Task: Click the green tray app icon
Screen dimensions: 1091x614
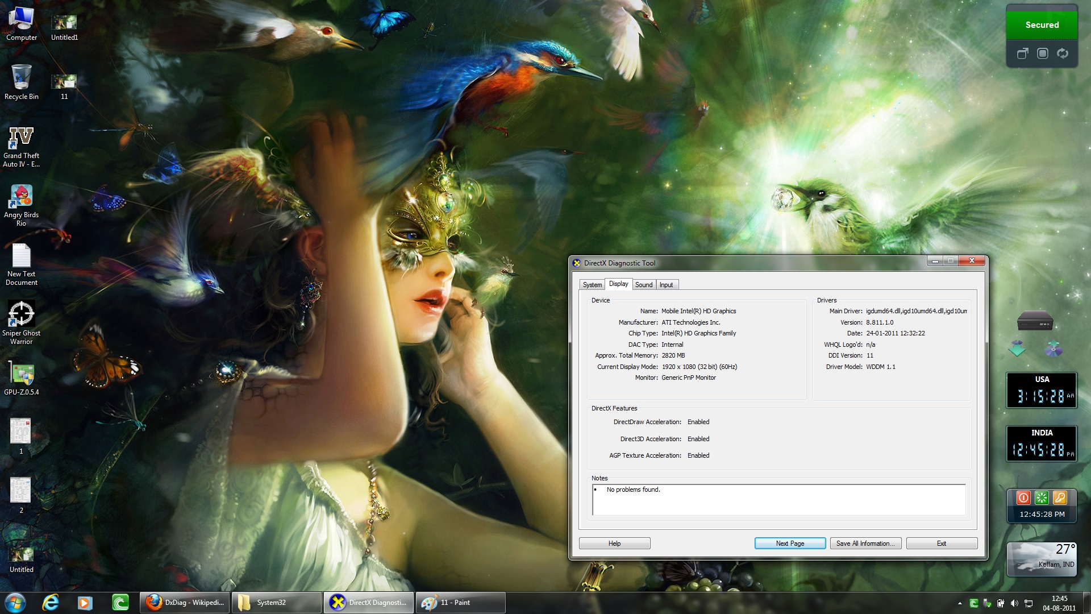Action: click(973, 603)
